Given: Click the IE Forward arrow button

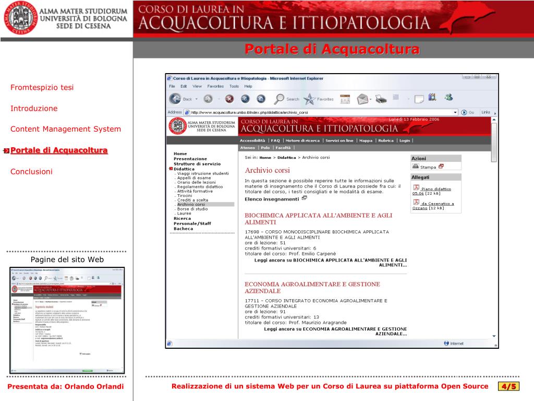Looking at the screenshot, I should [208, 99].
